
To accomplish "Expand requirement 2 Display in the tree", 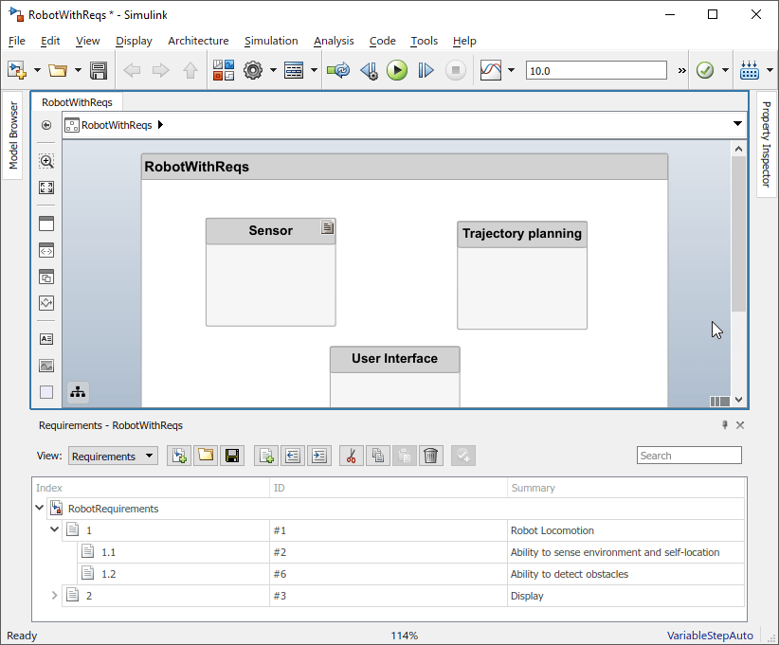I will [54, 595].
